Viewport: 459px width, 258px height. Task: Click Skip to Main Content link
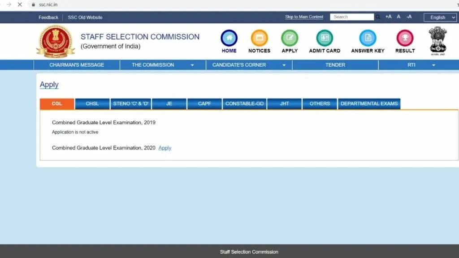(304, 17)
